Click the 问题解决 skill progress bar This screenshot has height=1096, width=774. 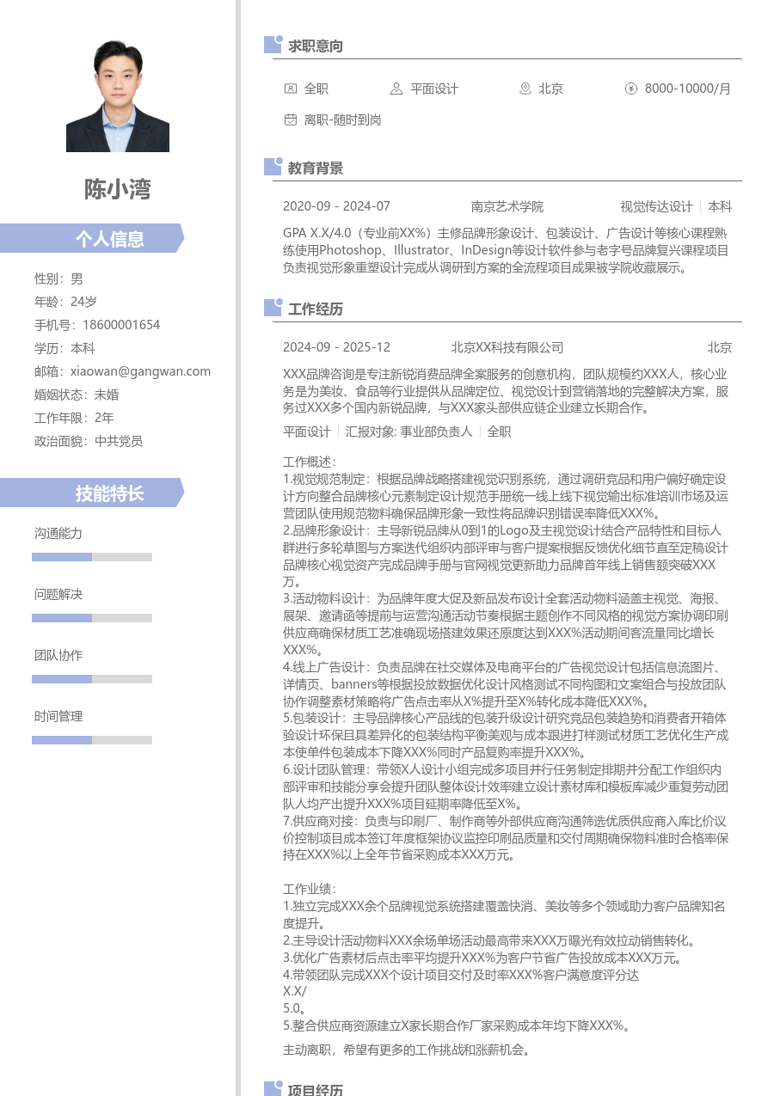click(x=91, y=617)
